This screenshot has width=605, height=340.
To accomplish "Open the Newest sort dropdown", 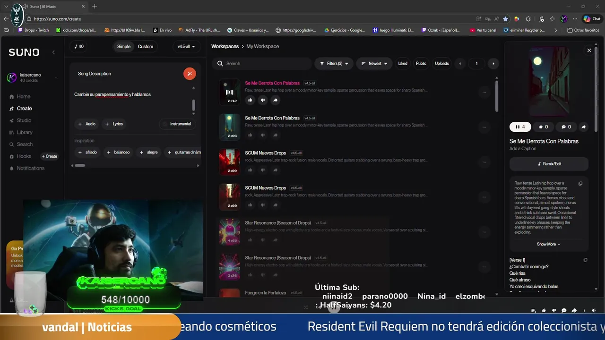I will click(x=374, y=63).
